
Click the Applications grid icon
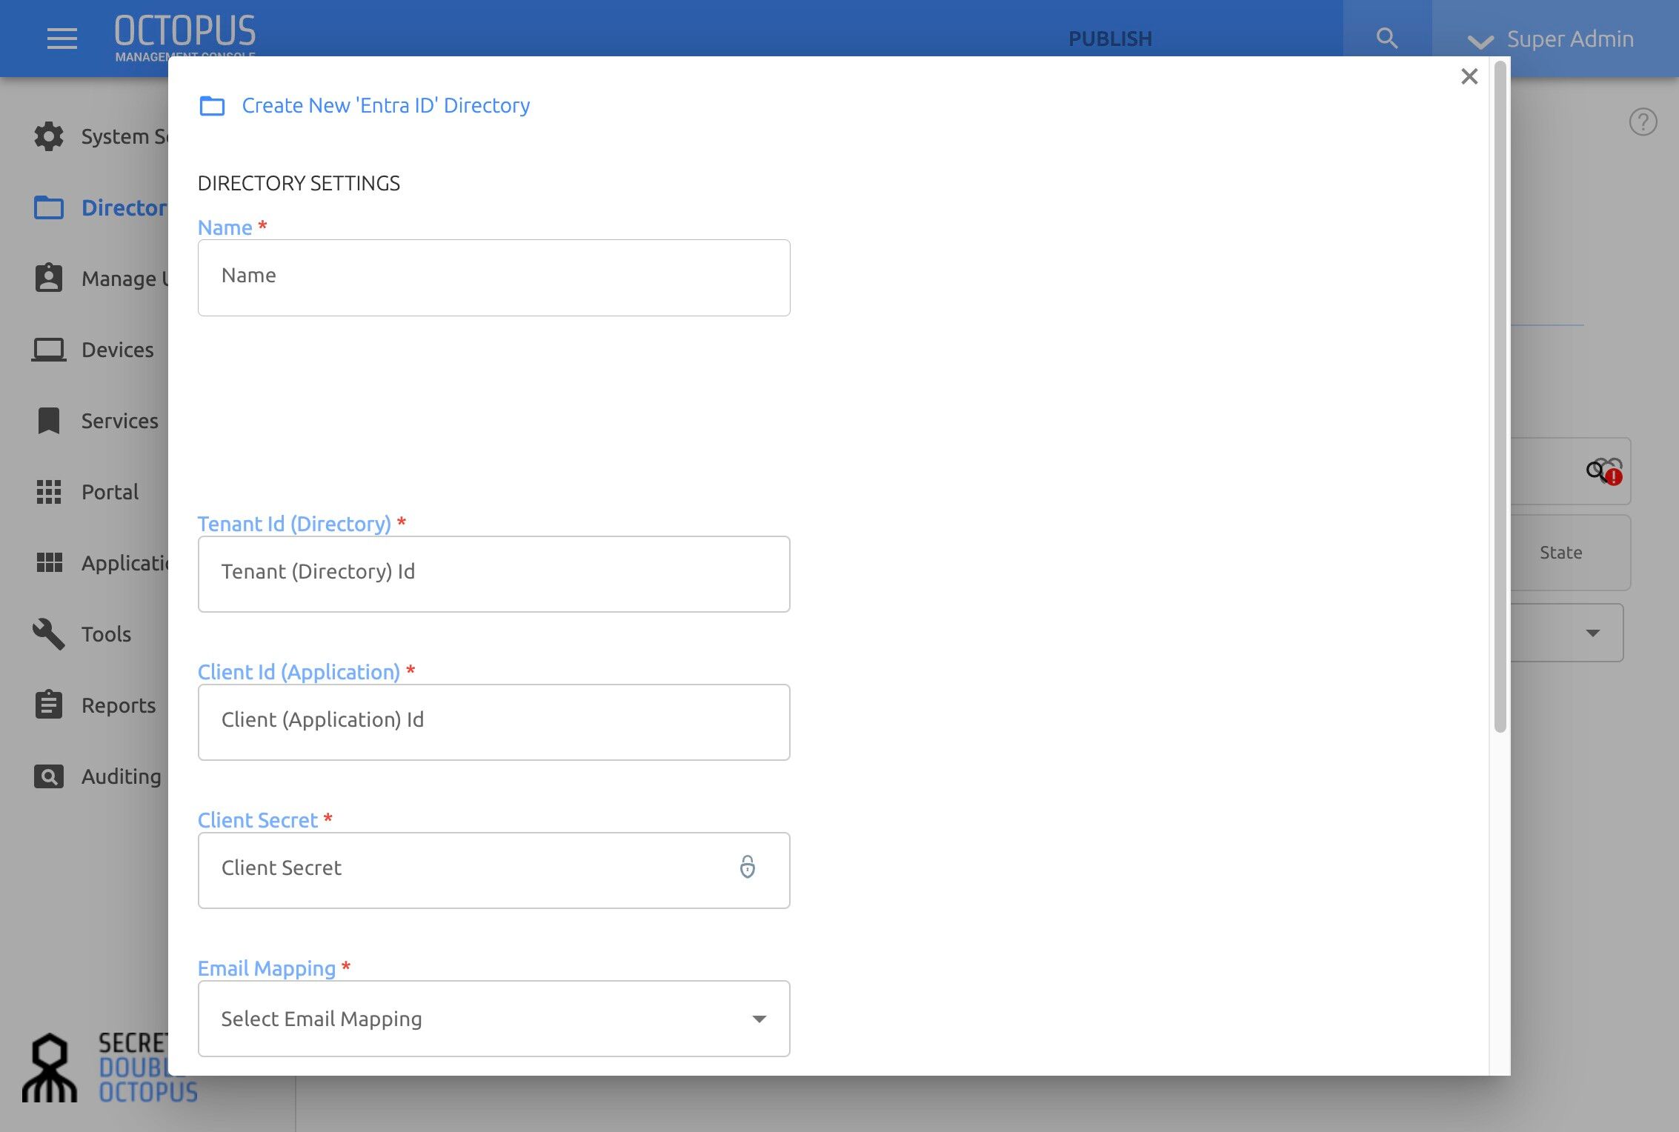[50, 563]
